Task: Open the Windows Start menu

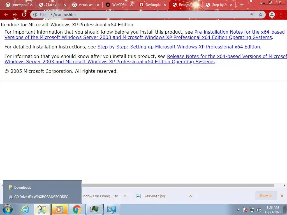Action: pos(8,209)
